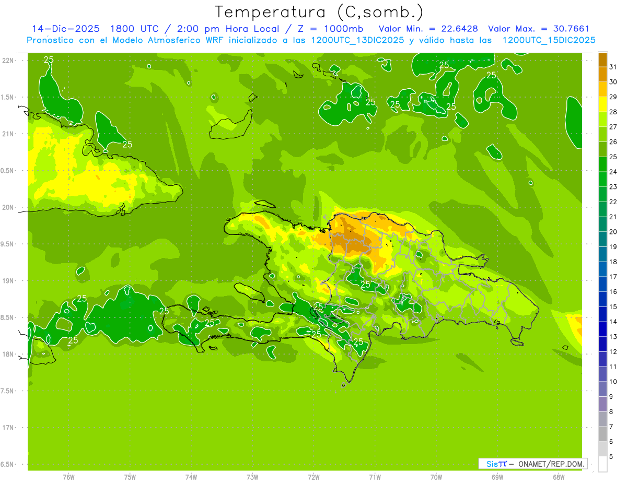Click the "22N" latitude axis label
The height and width of the screenshot is (484, 627).
8,61
